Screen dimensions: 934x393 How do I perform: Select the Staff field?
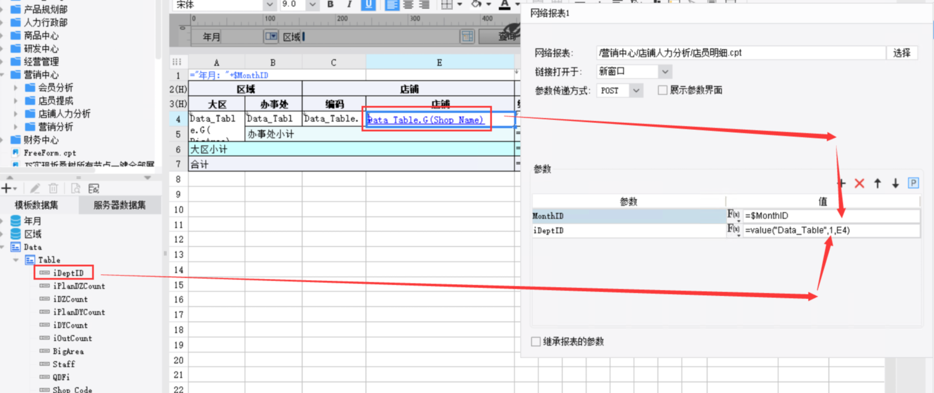pos(64,364)
